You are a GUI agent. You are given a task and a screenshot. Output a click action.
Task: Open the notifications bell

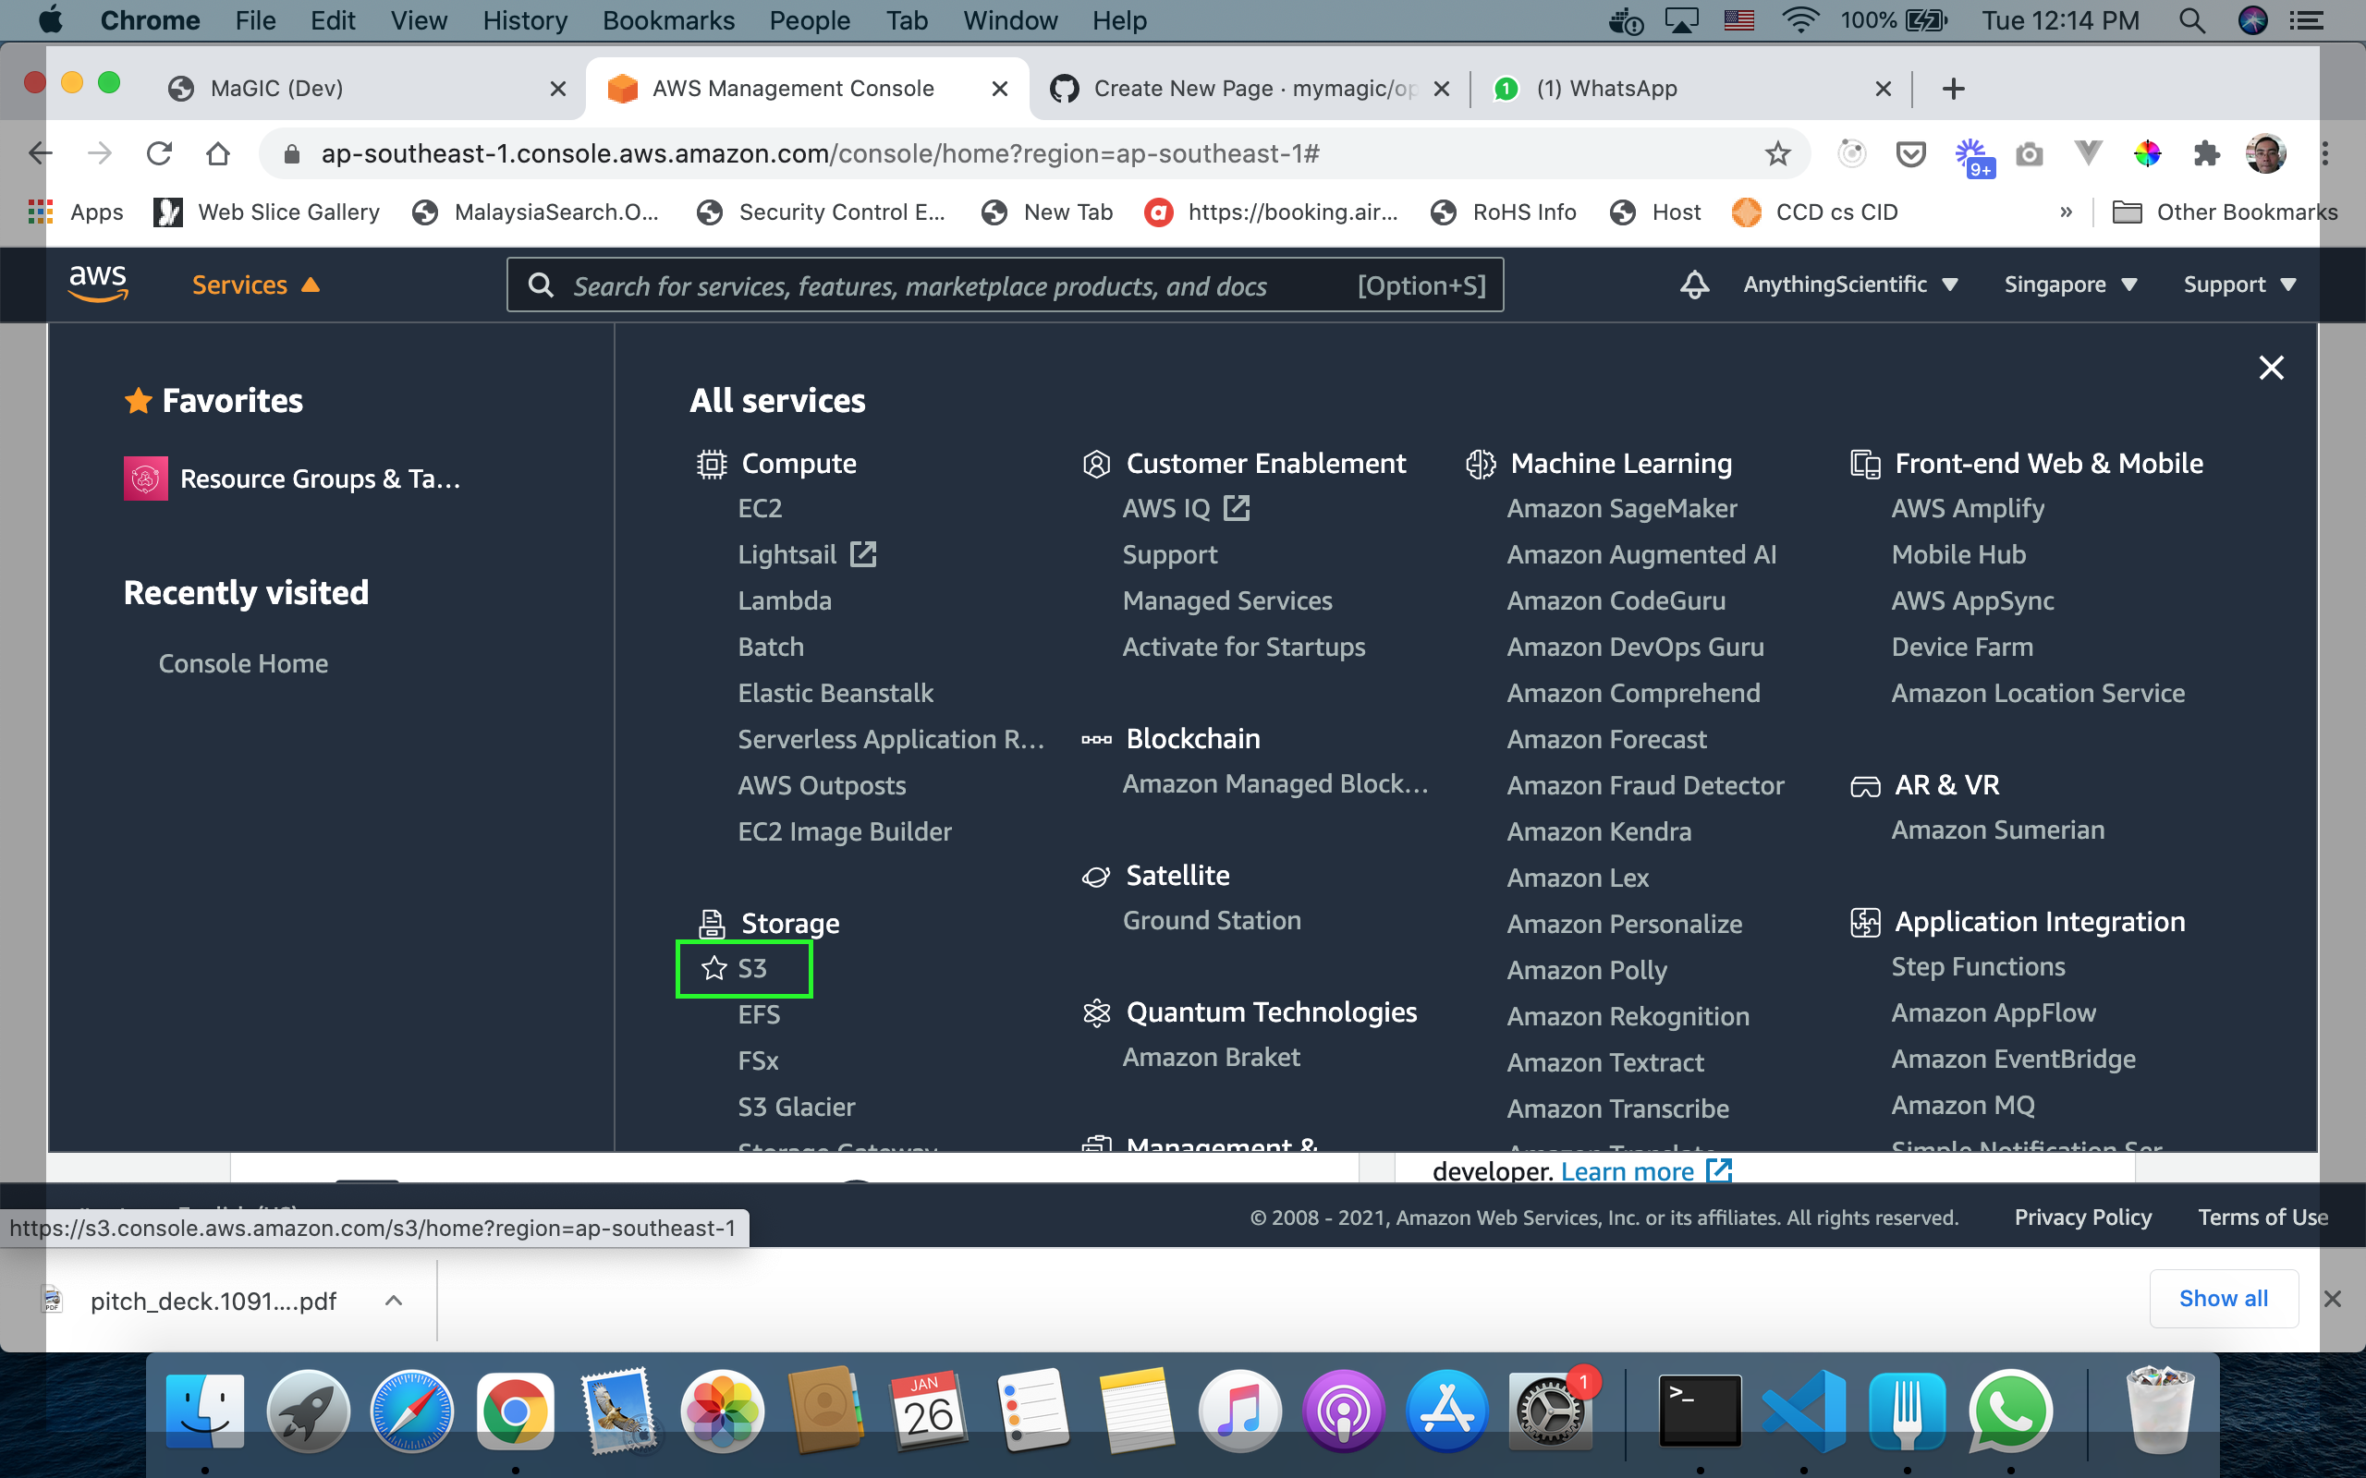[1694, 285]
